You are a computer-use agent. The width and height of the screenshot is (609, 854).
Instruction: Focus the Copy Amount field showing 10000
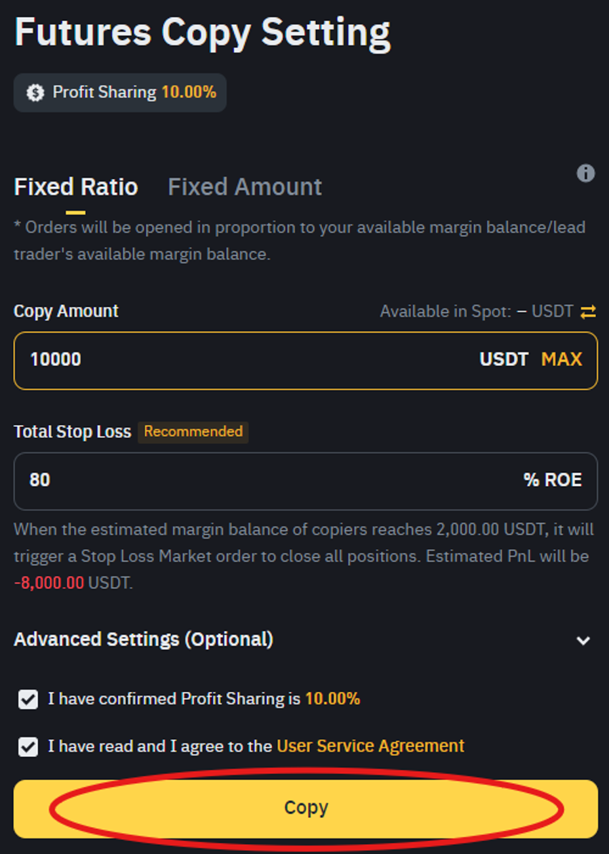click(305, 361)
